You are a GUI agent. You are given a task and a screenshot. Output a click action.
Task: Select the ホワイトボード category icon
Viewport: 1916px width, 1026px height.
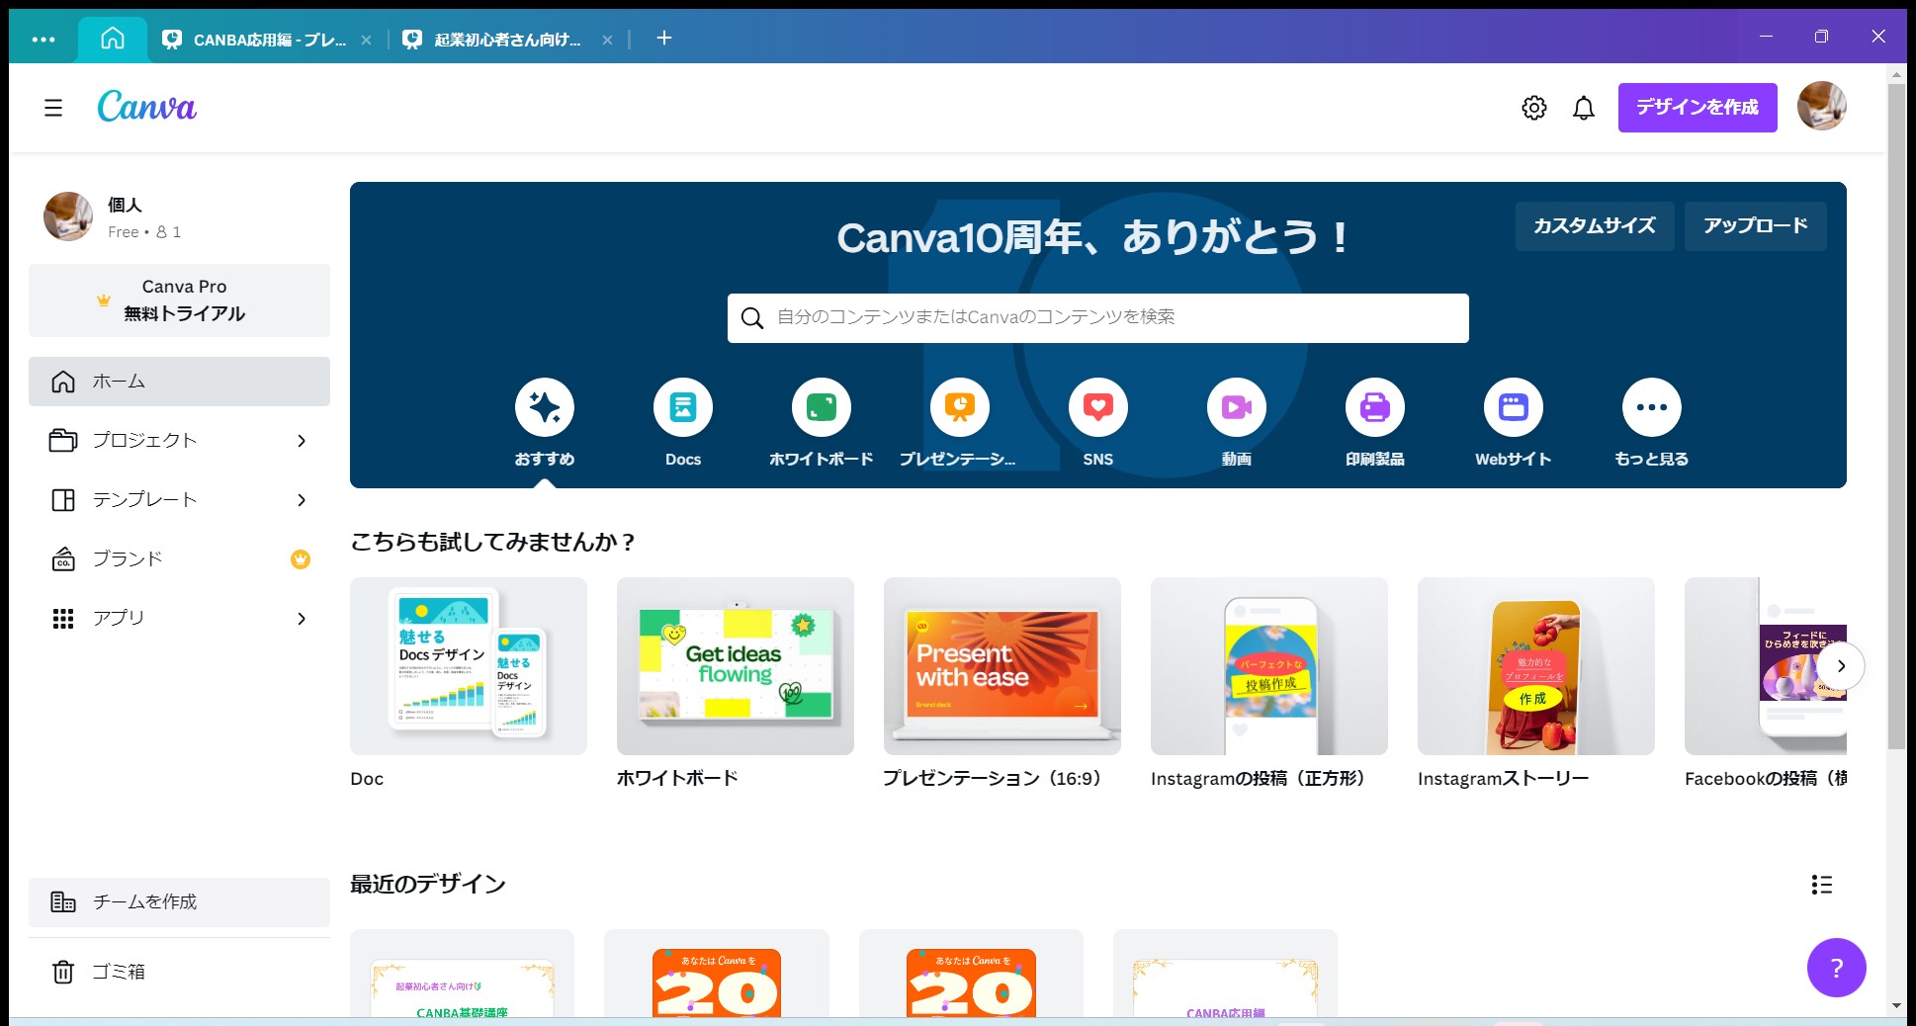click(822, 407)
